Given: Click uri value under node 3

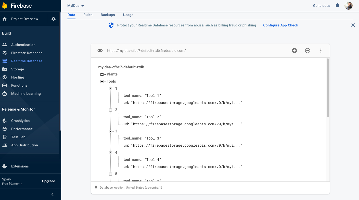Looking at the screenshot, I should click(186, 145).
